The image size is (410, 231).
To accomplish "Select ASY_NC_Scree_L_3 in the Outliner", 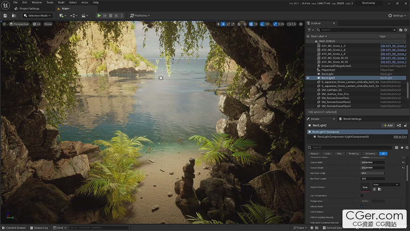I will 334,46.
